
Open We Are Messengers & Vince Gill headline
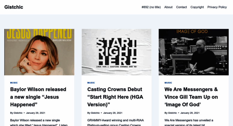pos(191,97)
